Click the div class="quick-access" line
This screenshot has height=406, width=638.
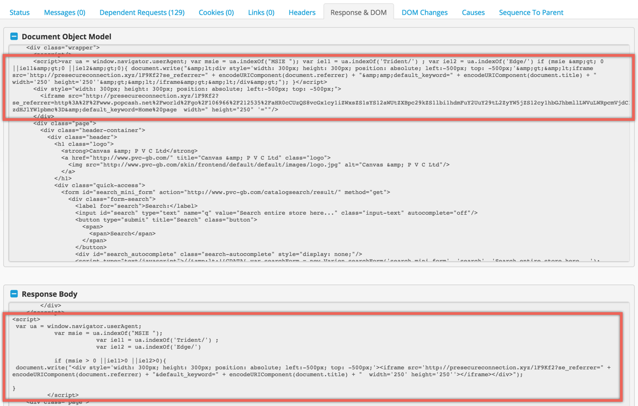100,186
